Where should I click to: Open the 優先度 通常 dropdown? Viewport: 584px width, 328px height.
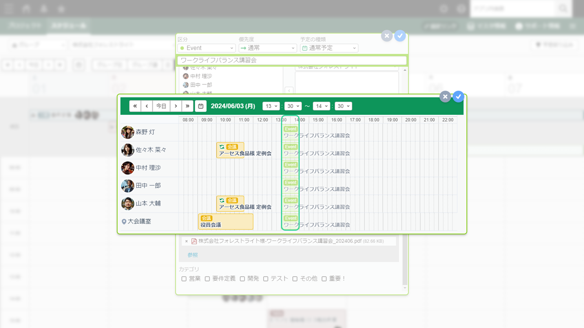[x=267, y=48]
